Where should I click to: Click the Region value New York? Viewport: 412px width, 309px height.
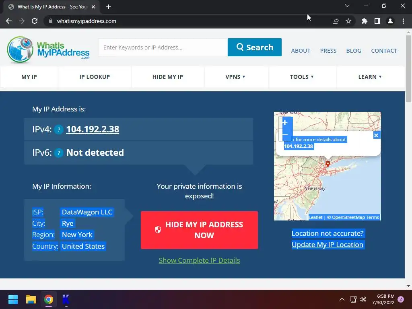(x=77, y=235)
